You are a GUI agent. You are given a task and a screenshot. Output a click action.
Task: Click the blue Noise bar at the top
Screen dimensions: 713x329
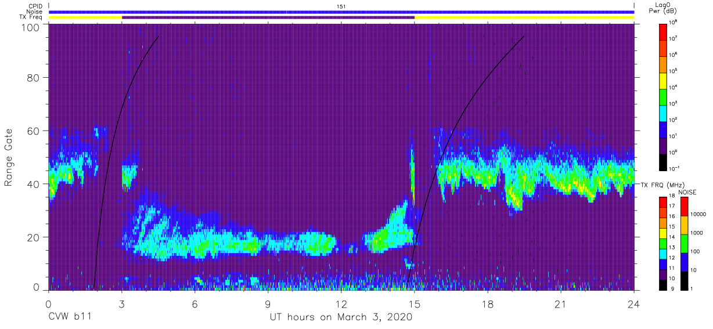(x=341, y=12)
